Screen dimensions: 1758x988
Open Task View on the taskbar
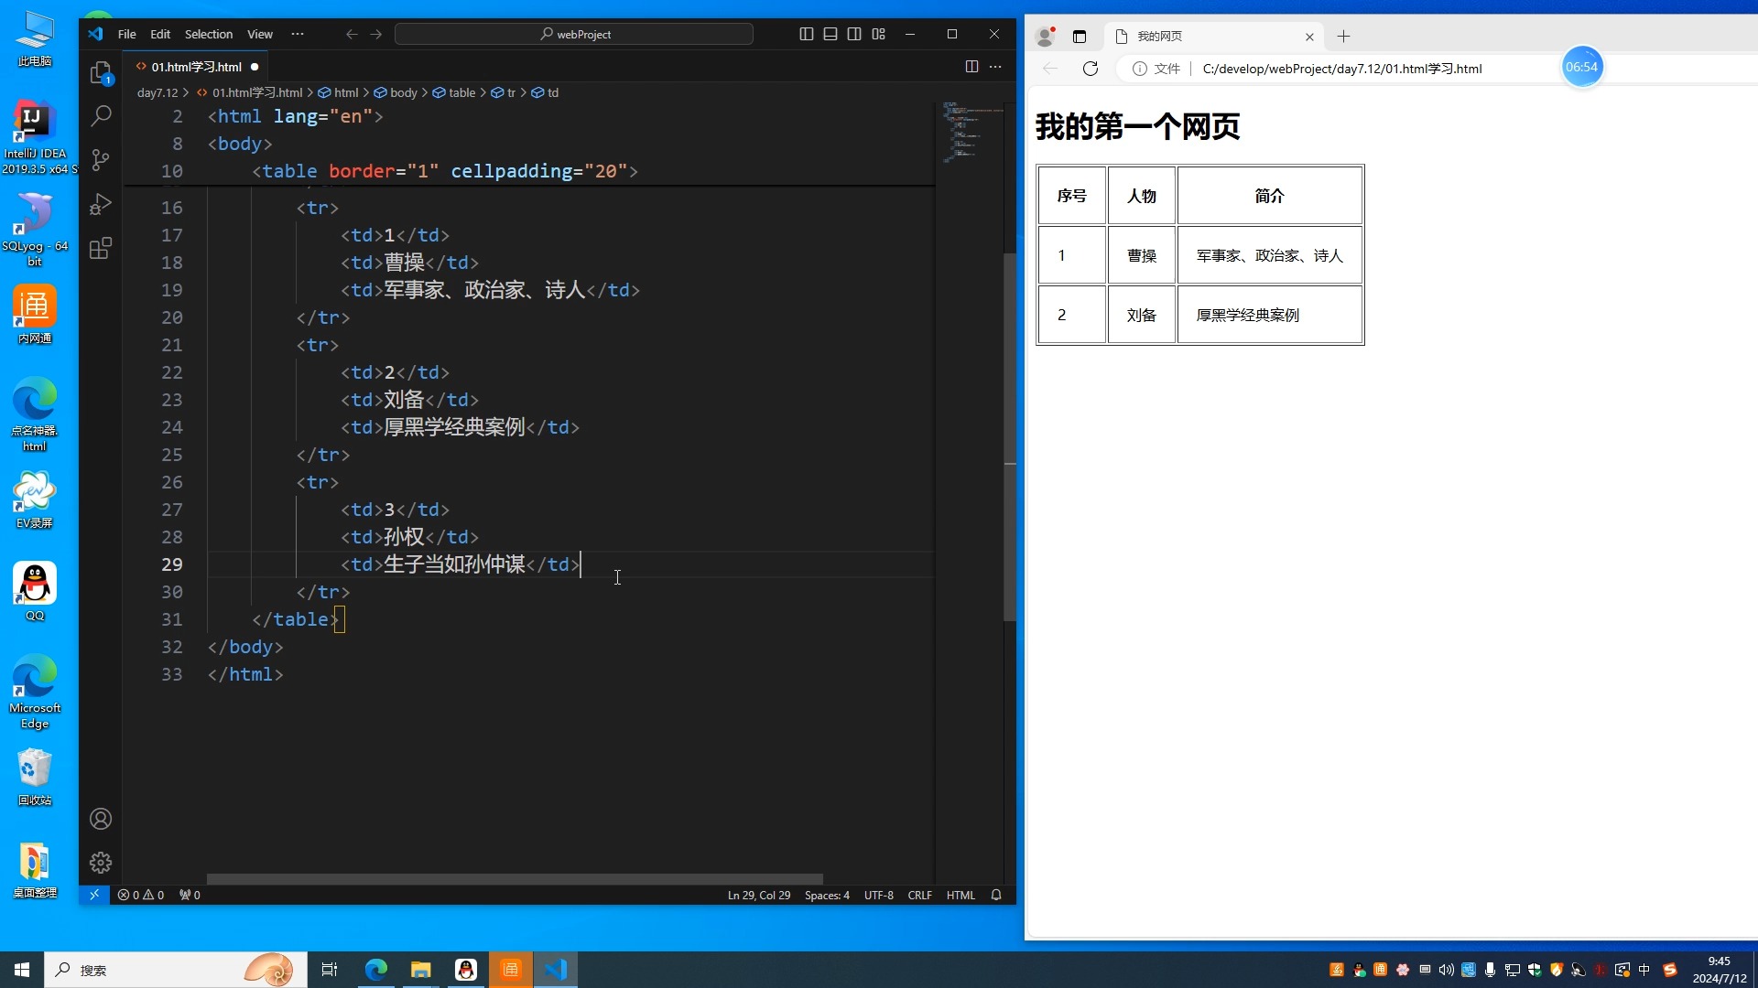pyautogui.click(x=330, y=970)
